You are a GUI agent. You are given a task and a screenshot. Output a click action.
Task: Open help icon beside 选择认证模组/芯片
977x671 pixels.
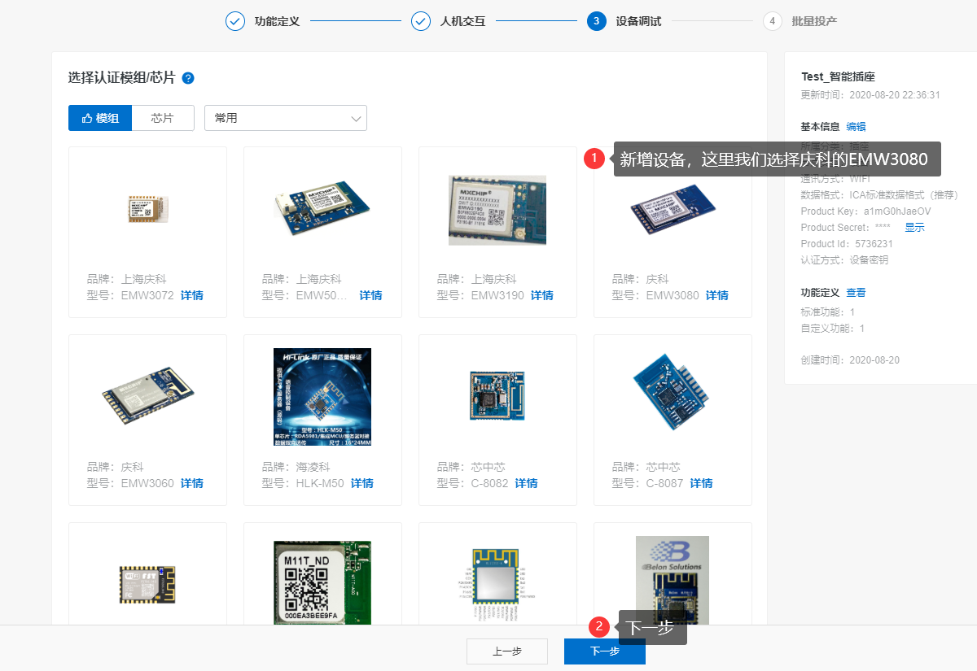click(x=188, y=78)
